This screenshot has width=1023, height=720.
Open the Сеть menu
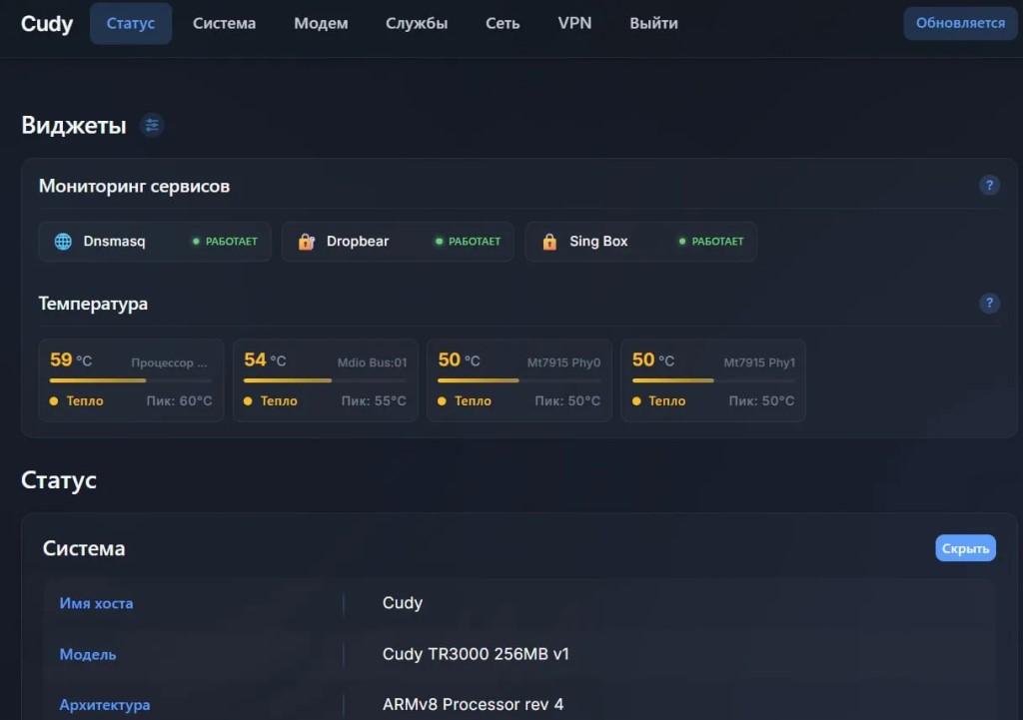[x=503, y=24]
